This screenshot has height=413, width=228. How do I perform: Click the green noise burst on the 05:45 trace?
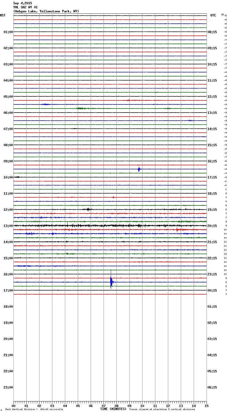[81, 108]
